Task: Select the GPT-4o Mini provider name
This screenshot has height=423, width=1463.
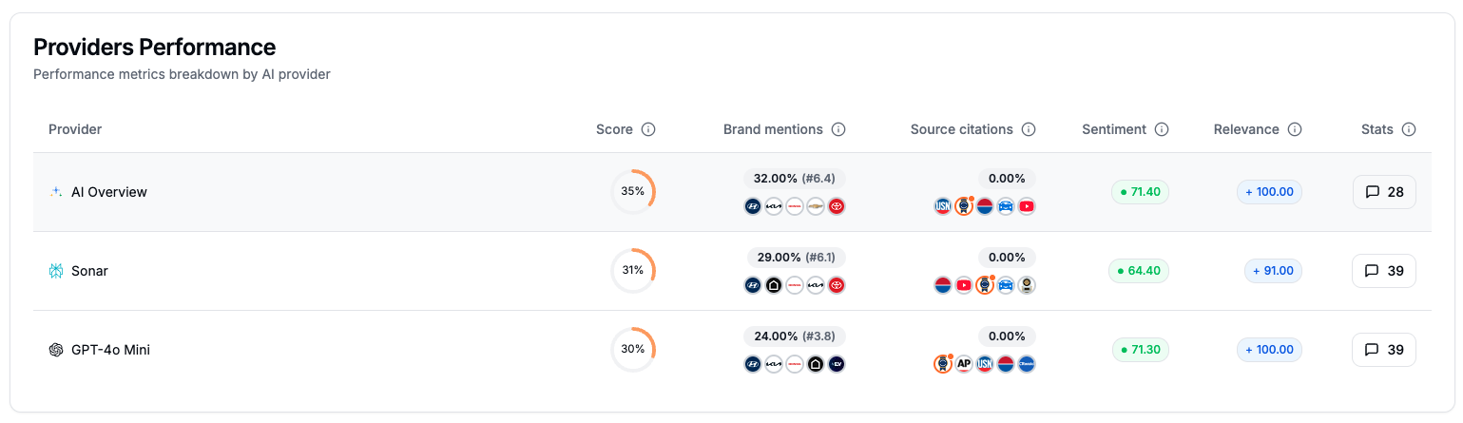Action: click(110, 350)
